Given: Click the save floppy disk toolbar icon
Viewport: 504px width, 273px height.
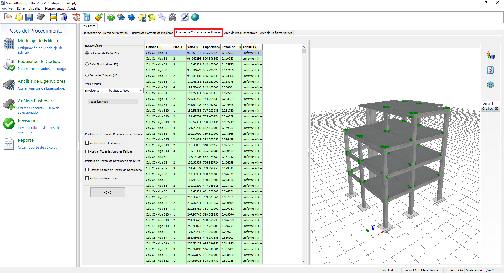Looking at the screenshot, I should (x=29, y=18).
